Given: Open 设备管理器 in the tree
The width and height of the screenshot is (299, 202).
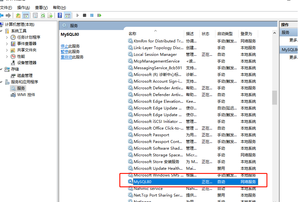Looking at the screenshot, I should coord(27,63).
